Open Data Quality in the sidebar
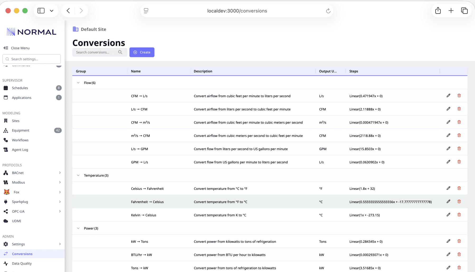475x272 pixels. [x=32, y=263]
